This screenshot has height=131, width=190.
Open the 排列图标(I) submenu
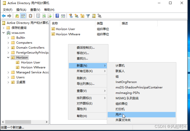(x=88, y=98)
